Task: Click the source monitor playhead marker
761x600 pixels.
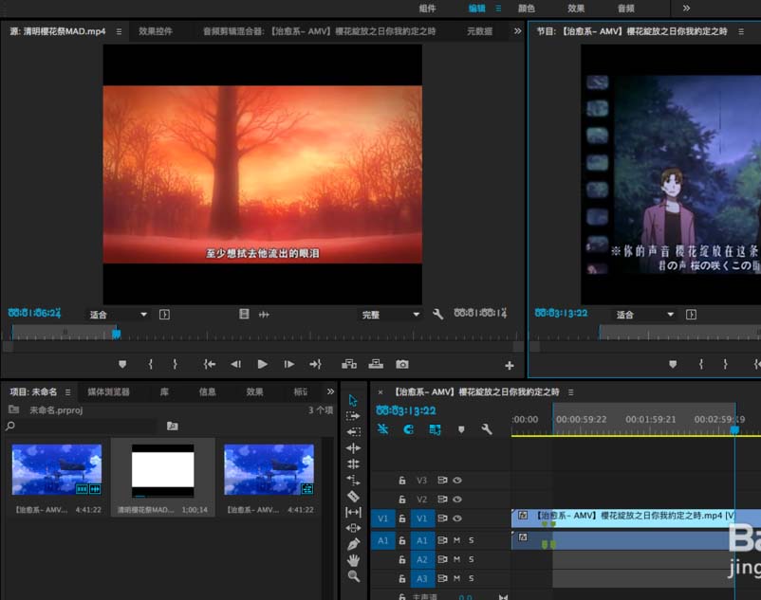Action: tap(117, 334)
